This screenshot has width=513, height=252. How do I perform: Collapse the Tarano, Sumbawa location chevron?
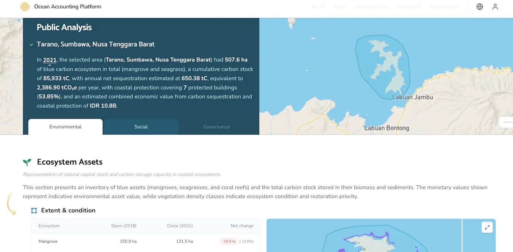coord(31,45)
